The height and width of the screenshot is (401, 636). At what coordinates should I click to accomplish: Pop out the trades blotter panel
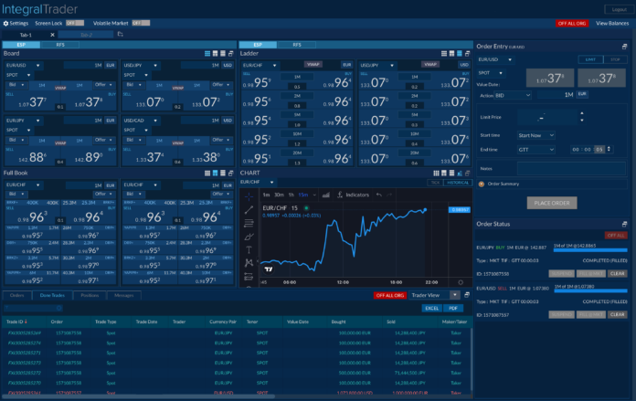pyautogui.click(x=467, y=295)
